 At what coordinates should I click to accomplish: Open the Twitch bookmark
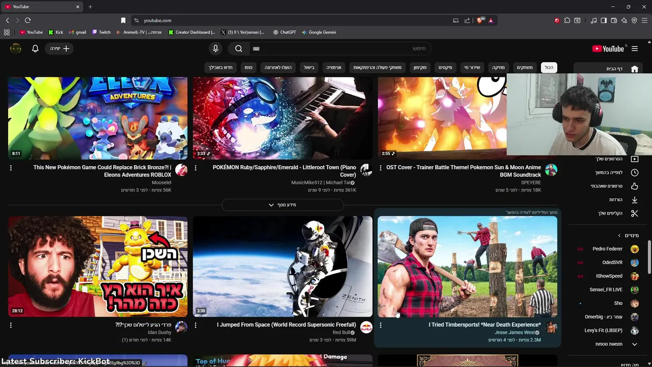(x=101, y=32)
